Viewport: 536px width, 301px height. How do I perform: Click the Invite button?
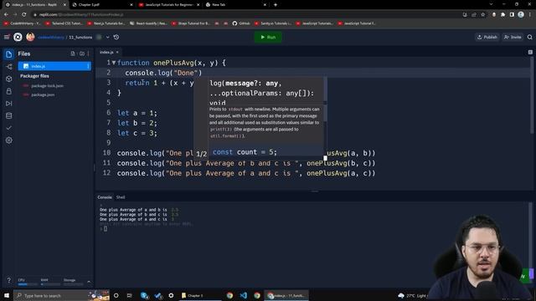(x=513, y=37)
